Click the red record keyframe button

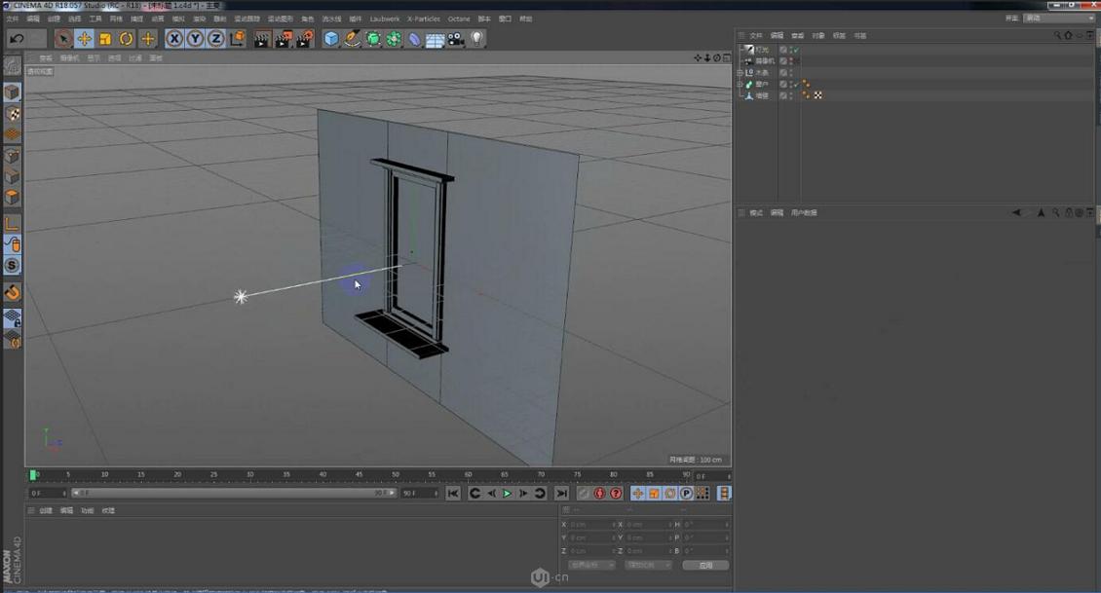(x=599, y=493)
